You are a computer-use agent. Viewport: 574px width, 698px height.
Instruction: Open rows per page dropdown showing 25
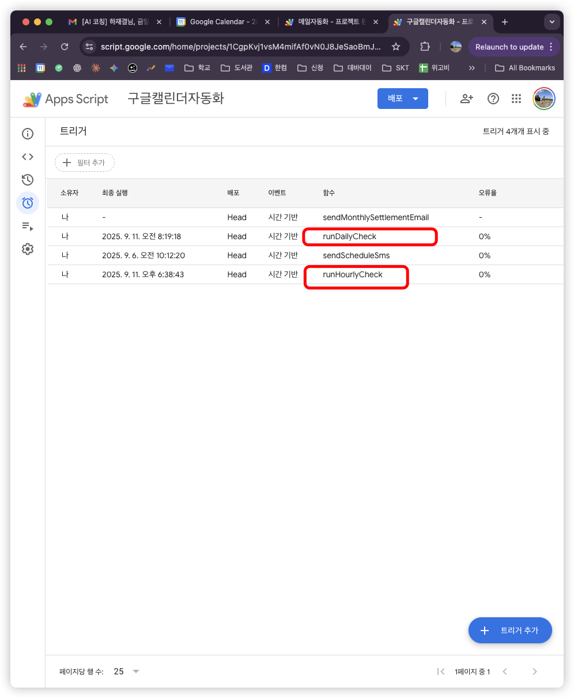click(x=127, y=671)
